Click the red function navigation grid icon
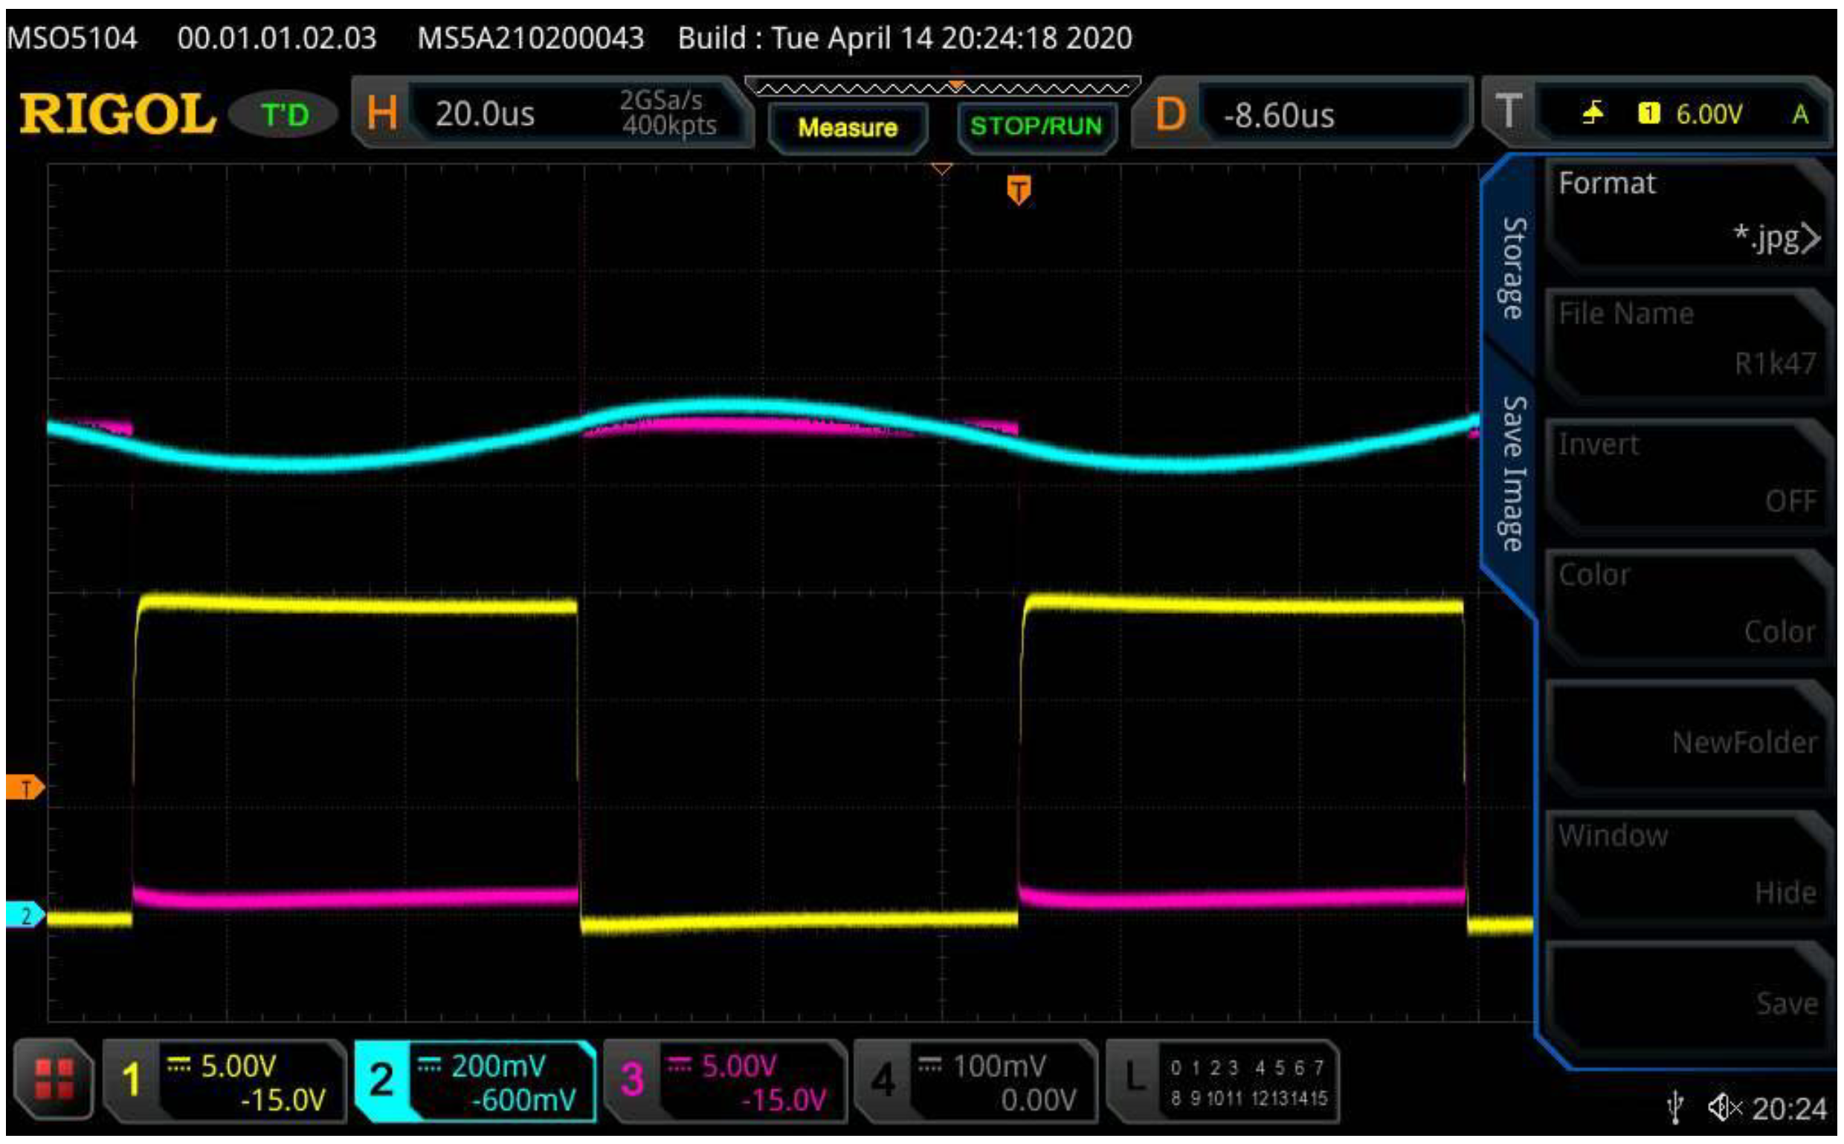1844x1144 pixels. pyautogui.click(x=54, y=1078)
